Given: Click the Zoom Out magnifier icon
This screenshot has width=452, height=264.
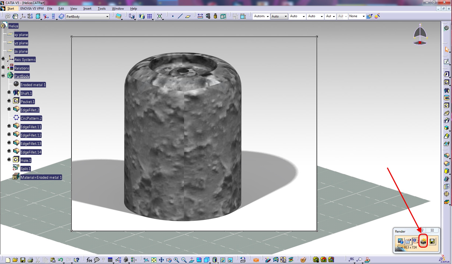Looking at the screenshot, I should point(184,260).
